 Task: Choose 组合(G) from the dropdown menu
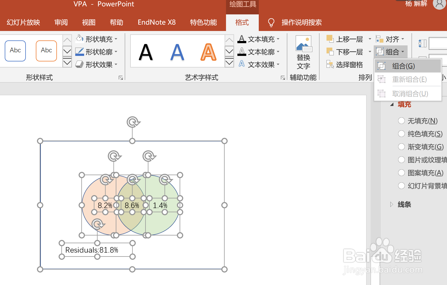(x=408, y=66)
